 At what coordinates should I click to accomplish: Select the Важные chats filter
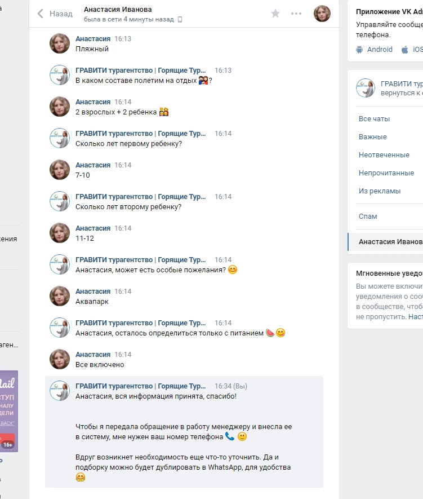coord(372,137)
